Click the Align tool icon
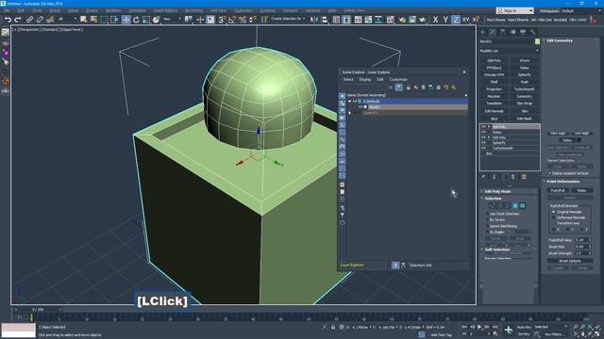Image resolution: width=604 pixels, height=339 pixels. (x=325, y=19)
